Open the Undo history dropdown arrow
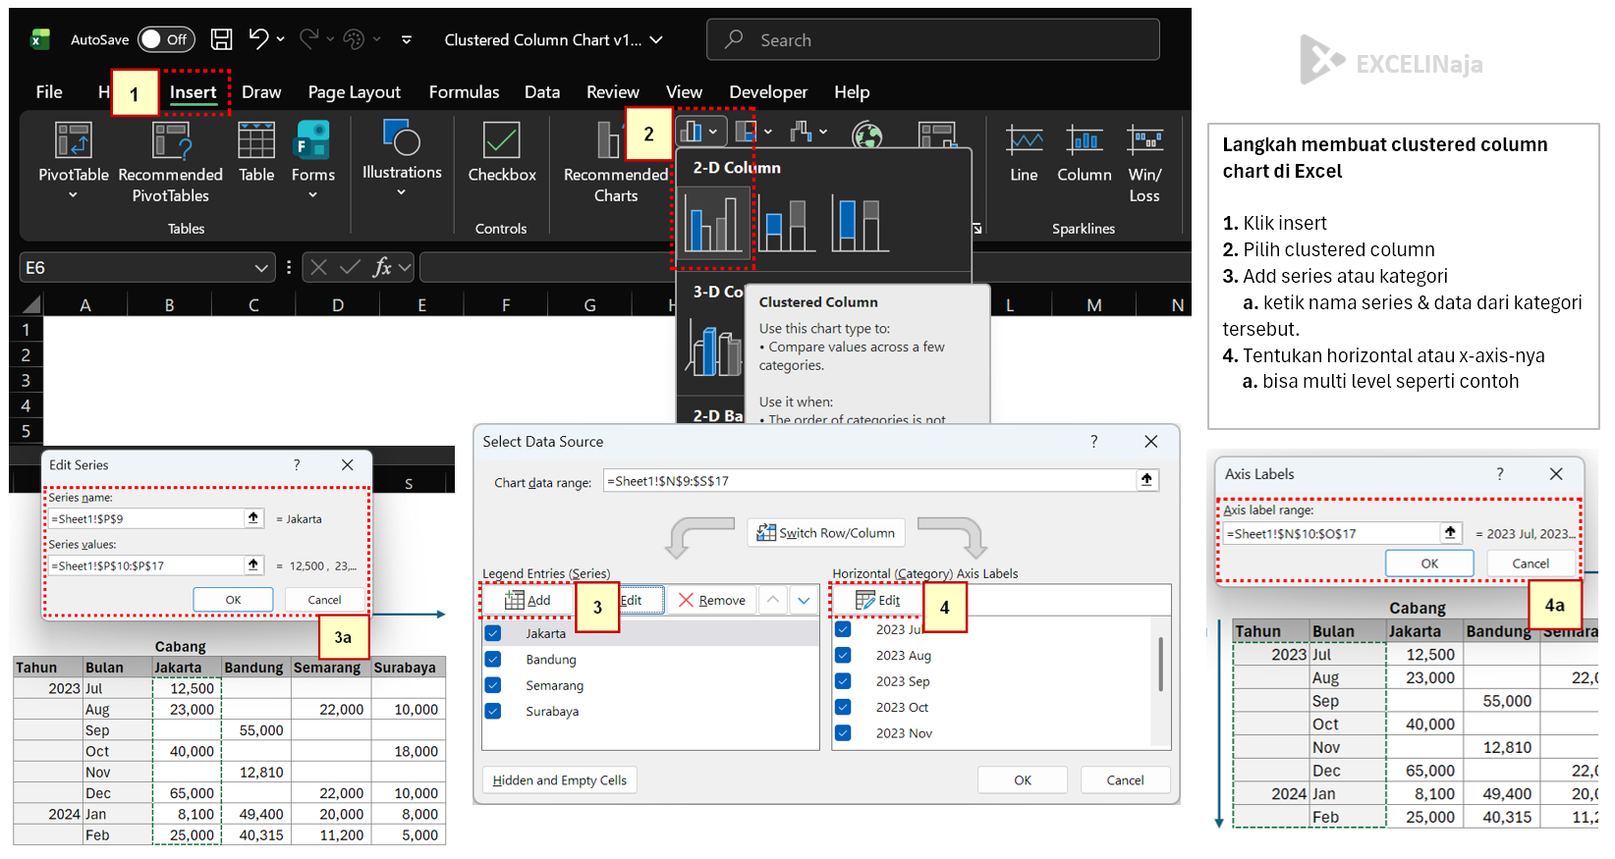 [x=281, y=40]
